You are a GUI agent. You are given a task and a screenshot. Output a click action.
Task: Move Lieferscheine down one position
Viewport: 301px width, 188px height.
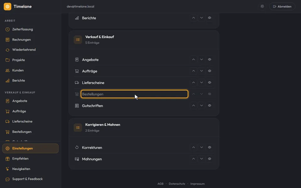[x=201, y=82]
